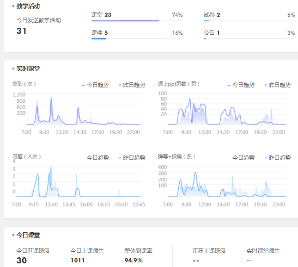The image size is (298, 267).
Task: Select the 实时课堂 section header
Action: coord(28,68)
